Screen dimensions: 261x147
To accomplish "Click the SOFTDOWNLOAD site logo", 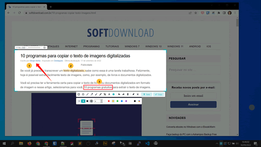I will [120, 33].
